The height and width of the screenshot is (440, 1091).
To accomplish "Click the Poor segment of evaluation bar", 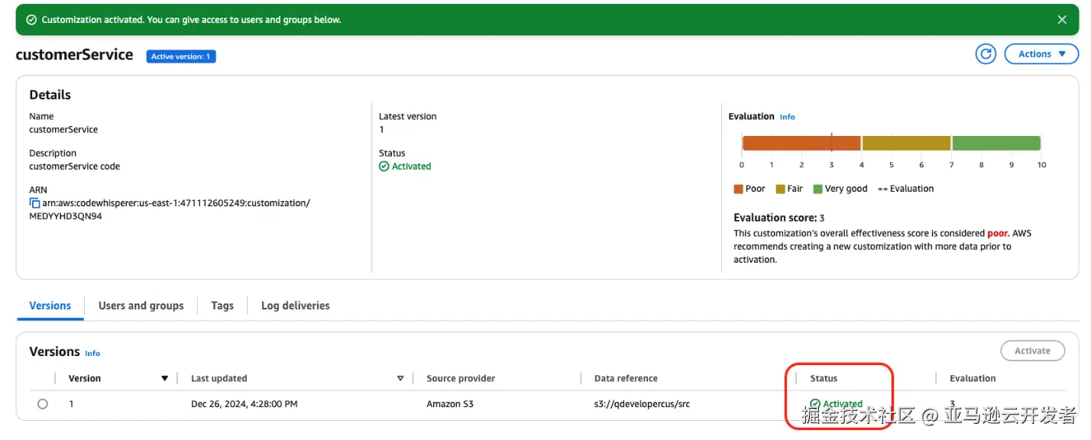I will point(801,143).
